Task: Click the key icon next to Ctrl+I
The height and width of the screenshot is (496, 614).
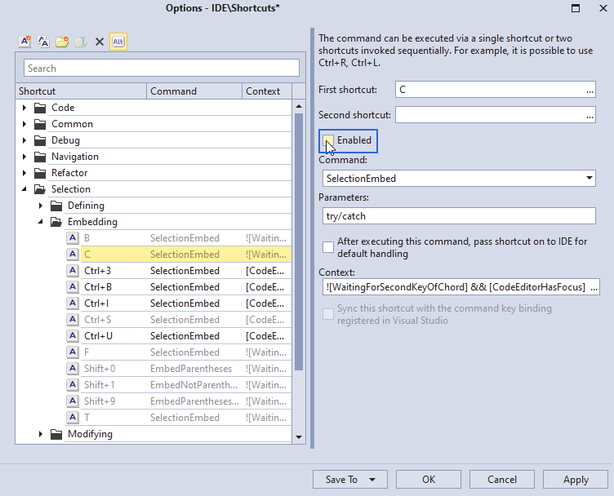Action: [x=73, y=303]
